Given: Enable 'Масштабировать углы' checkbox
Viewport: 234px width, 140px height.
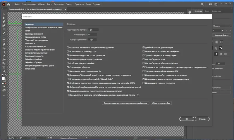Looking at the screenshot, I should coord(144,60).
